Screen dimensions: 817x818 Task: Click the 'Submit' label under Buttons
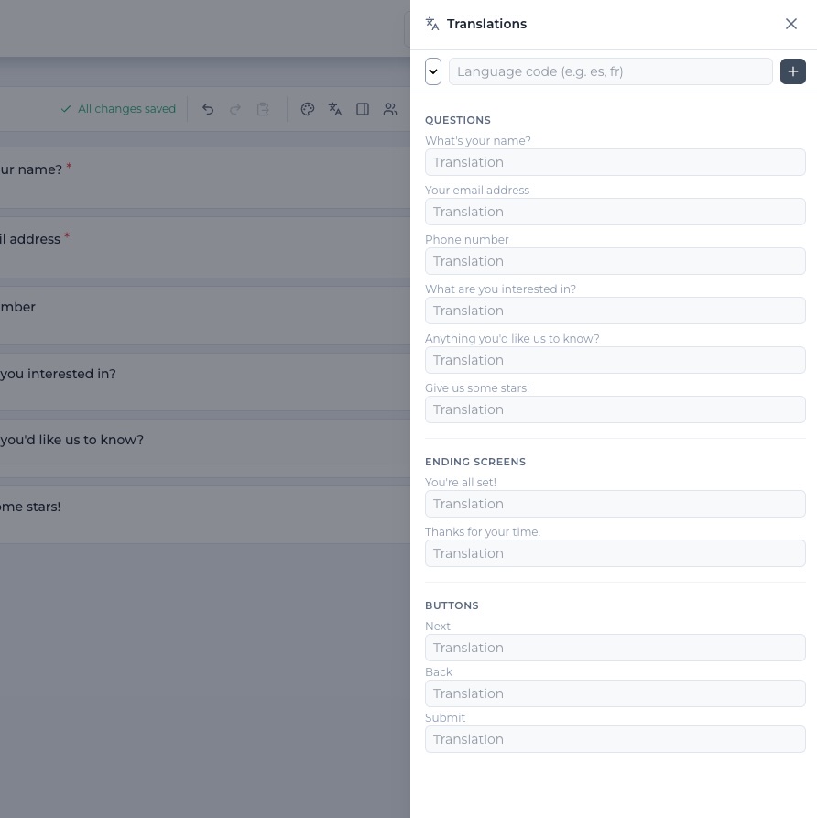click(445, 718)
